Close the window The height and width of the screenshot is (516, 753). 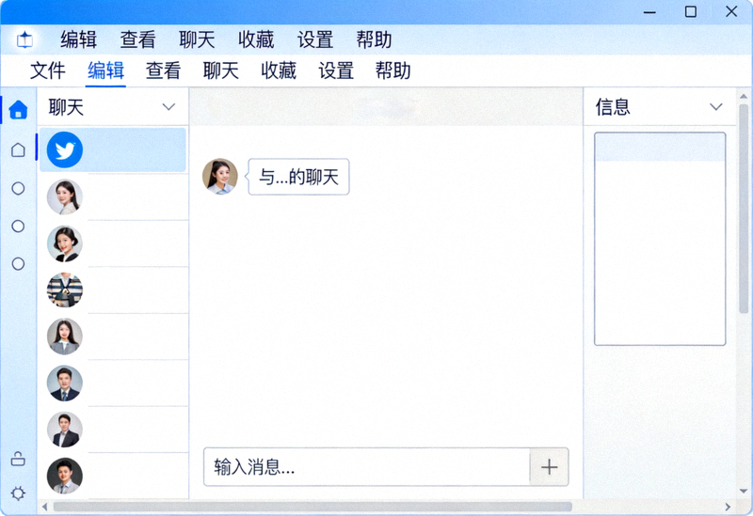(731, 11)
